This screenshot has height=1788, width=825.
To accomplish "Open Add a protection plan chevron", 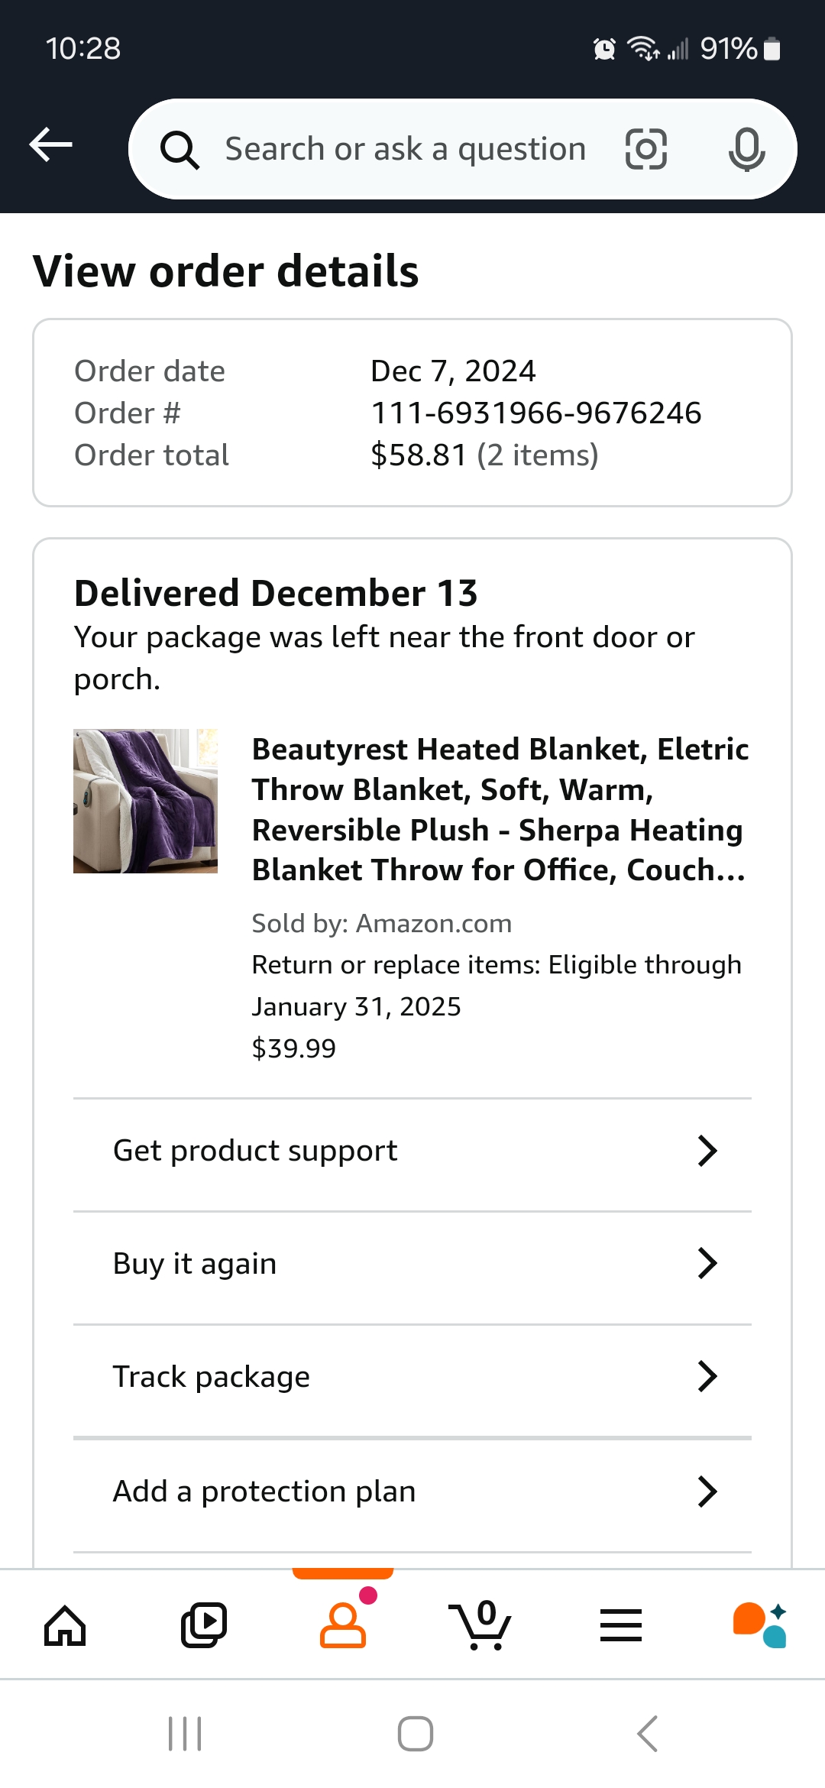I will [x=707, y=1492].
